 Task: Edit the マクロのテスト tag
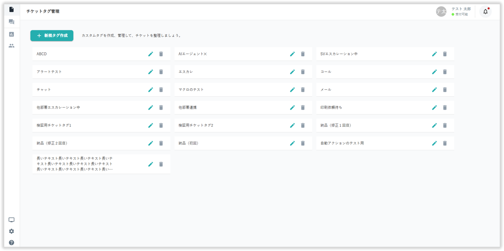(292, 89)
